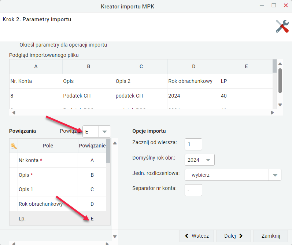
Task: Close the Kreator importu MPK window
Action: (286, 6)
